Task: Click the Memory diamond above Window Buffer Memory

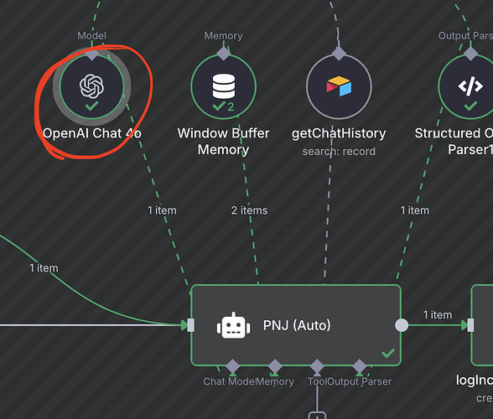Action: (224, 54)
